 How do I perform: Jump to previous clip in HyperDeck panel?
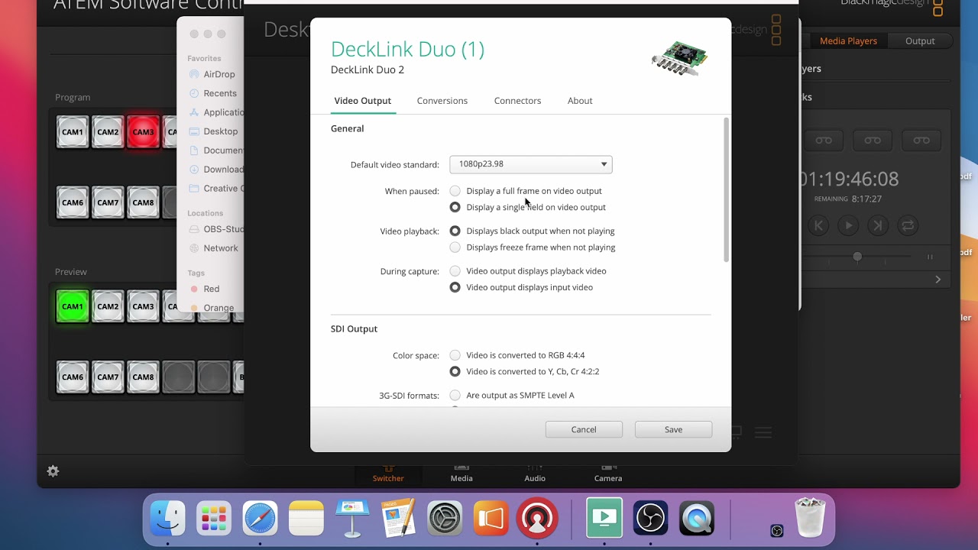click(818, 225)
